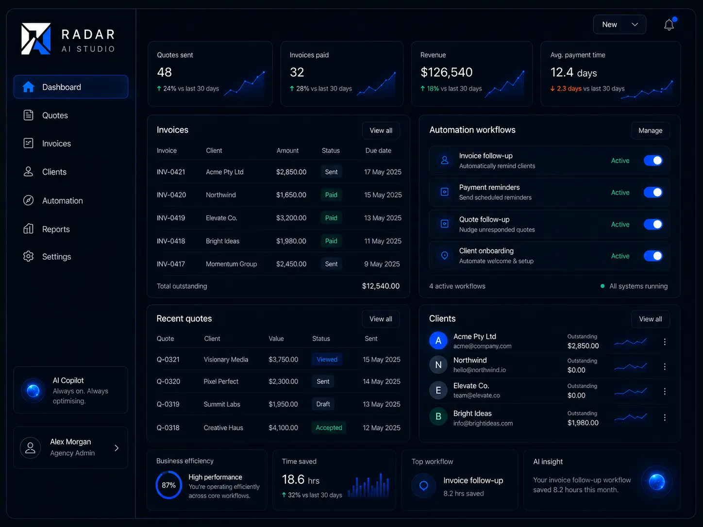Disable the Invoice follow-up workflow toggle

pyautogui.click(x=653, y=160)
